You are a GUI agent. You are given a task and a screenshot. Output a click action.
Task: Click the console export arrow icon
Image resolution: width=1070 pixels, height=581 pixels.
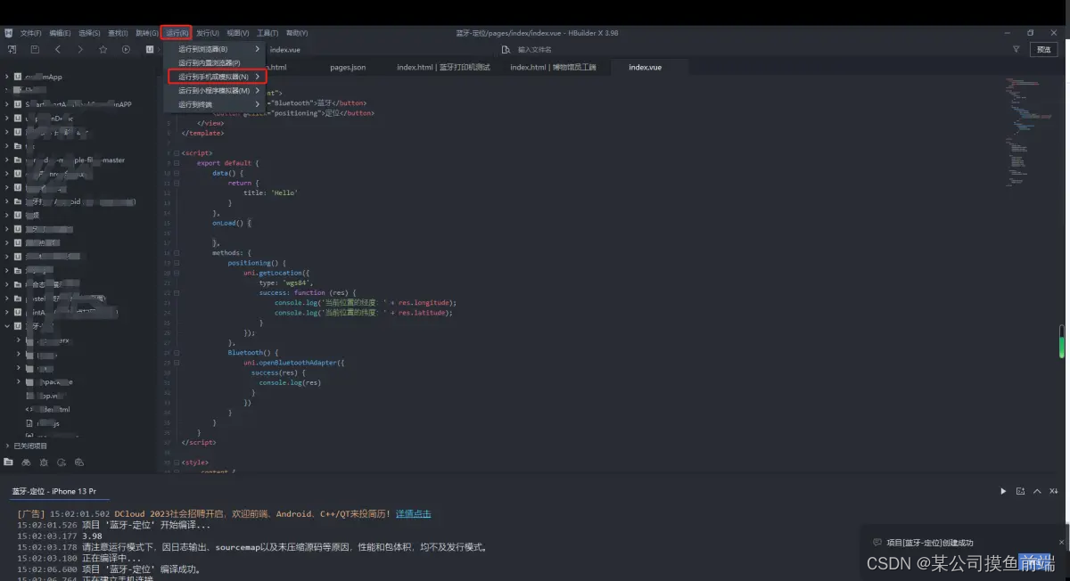(1020, 491)
